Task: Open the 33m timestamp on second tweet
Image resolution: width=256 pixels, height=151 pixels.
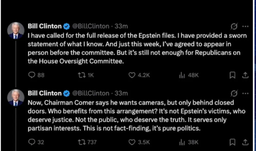Action: [x=121, y=94]
